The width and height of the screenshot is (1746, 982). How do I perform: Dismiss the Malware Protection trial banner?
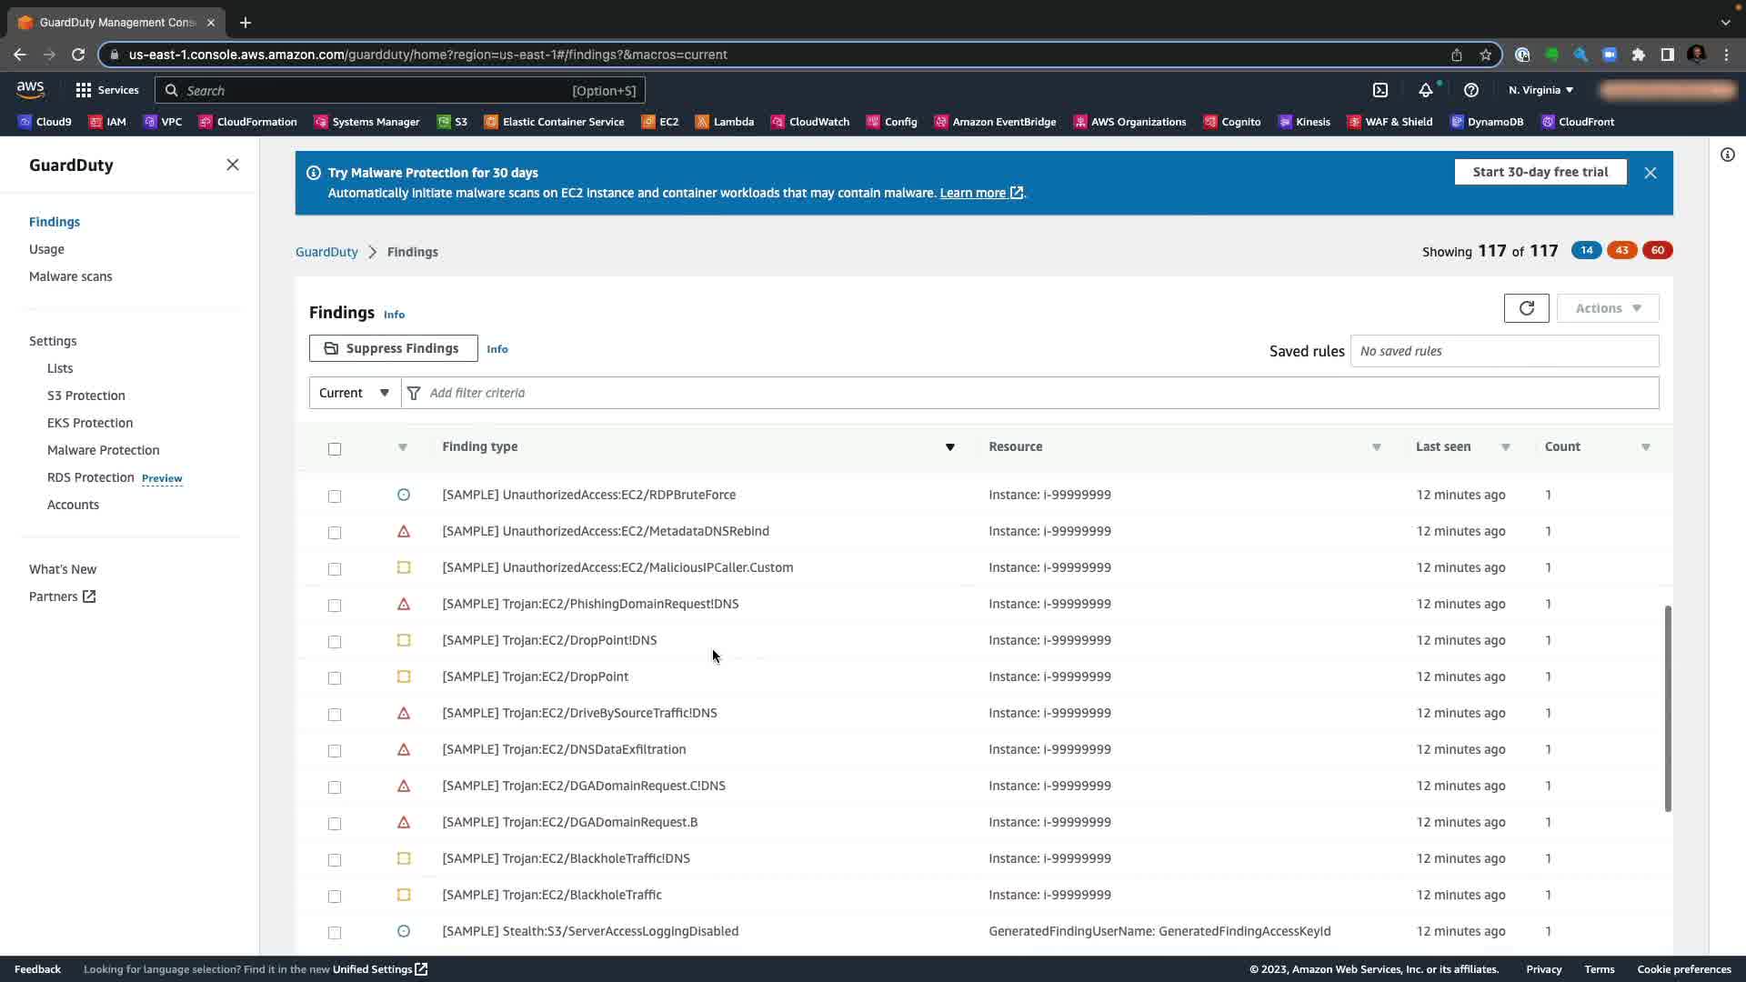[1650, 173]
